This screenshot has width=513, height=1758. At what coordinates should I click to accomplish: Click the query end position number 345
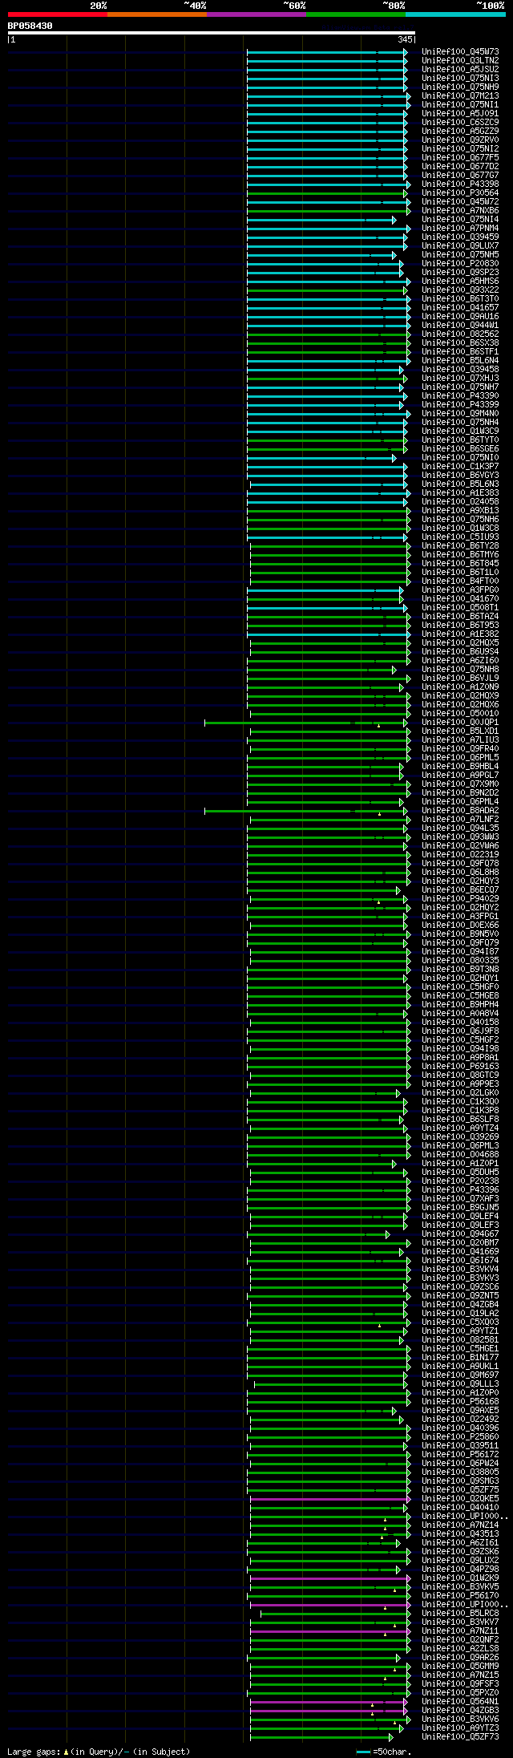(x=405, y=39)
